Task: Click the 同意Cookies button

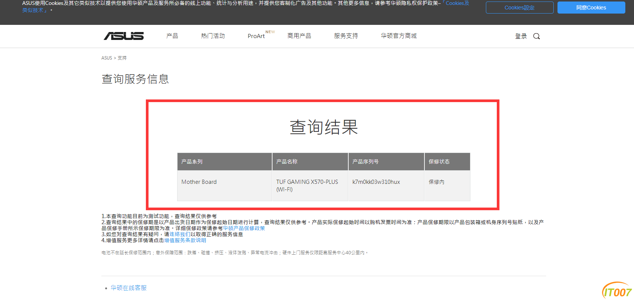Action: (591, 8)
